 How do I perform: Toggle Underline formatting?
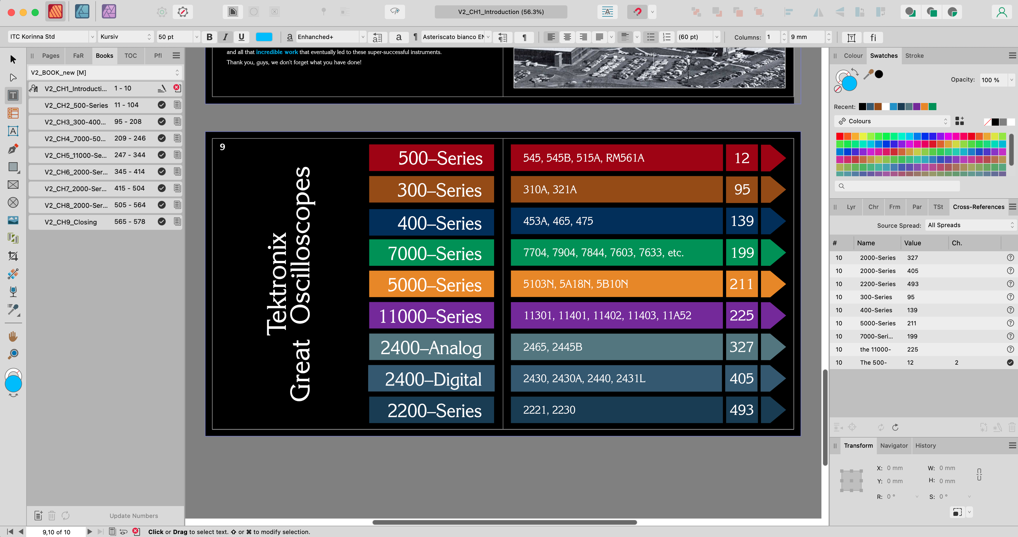[x=242, y=37]
